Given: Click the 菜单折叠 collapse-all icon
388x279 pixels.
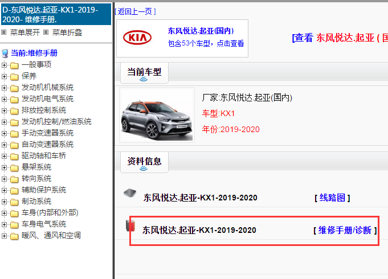Looking at the screenshot, I should (46, 32).
